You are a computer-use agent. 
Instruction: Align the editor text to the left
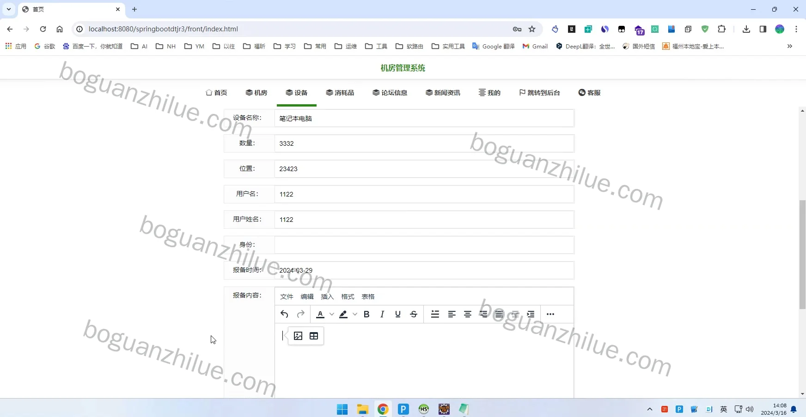coord(452,314)
